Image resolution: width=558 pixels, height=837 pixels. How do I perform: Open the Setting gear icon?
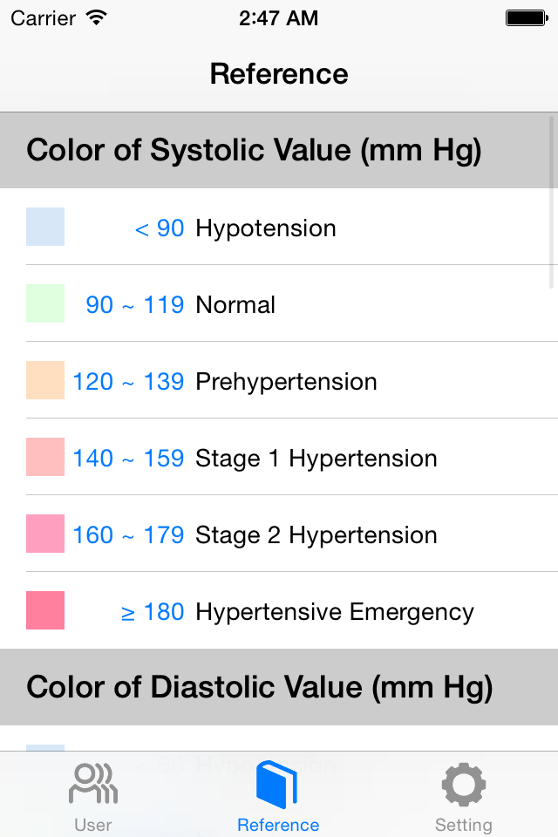(464, 784)
